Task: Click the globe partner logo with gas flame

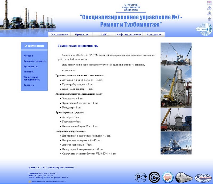Action: point(204,177)
